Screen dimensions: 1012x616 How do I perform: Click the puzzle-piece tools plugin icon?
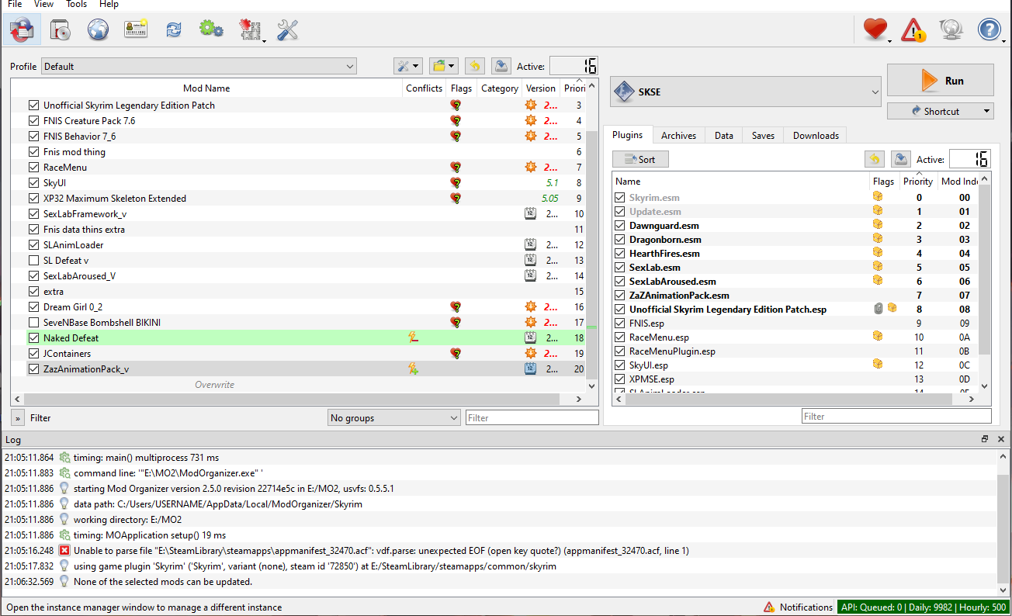pos(250,30)
